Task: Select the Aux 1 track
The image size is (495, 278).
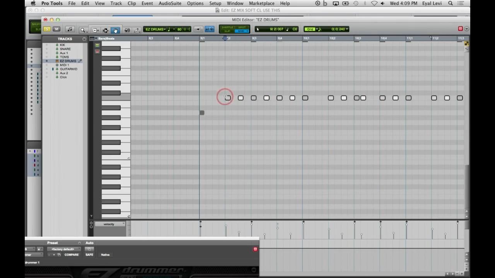Action: (x=64, y=53)
